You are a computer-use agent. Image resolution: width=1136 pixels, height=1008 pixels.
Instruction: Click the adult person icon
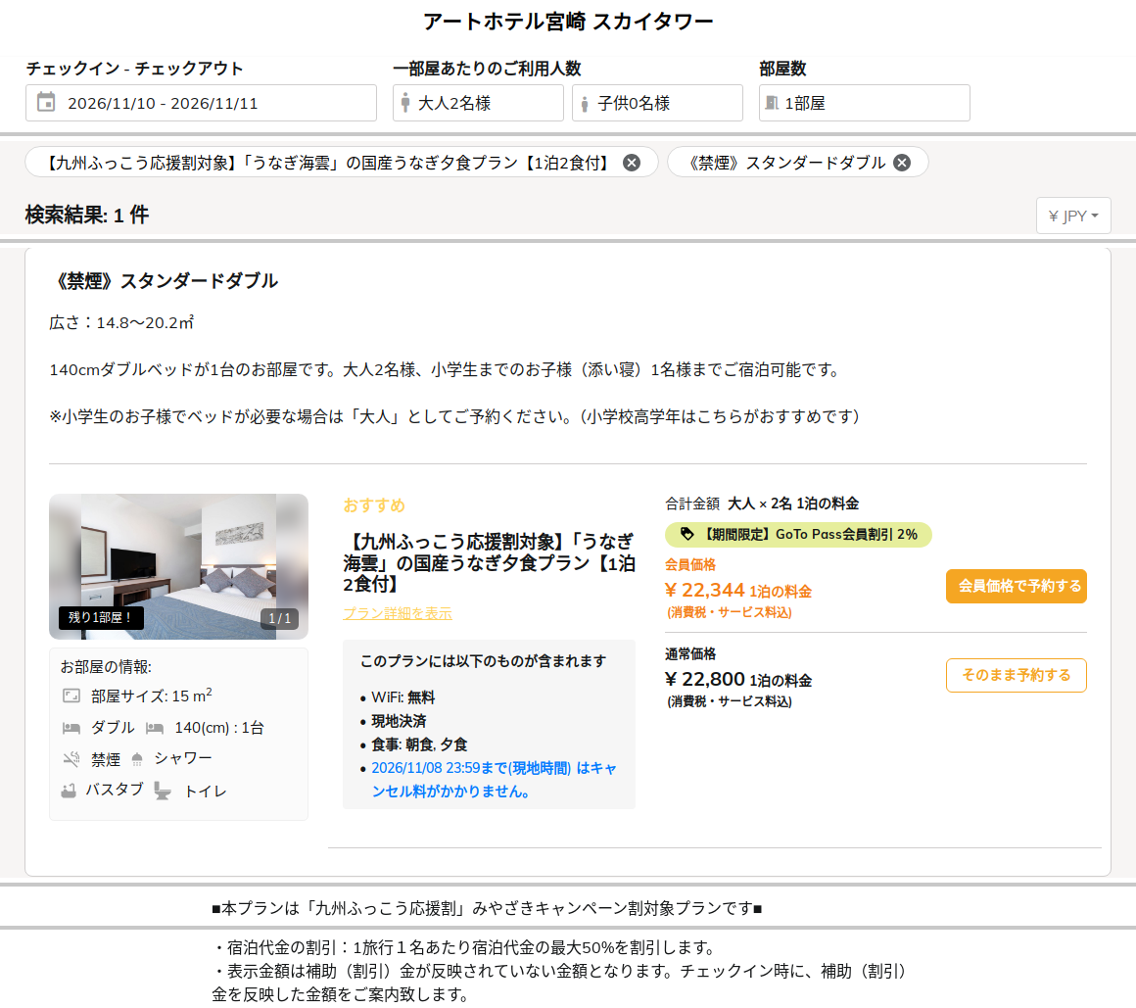click(x=405, y=103)
